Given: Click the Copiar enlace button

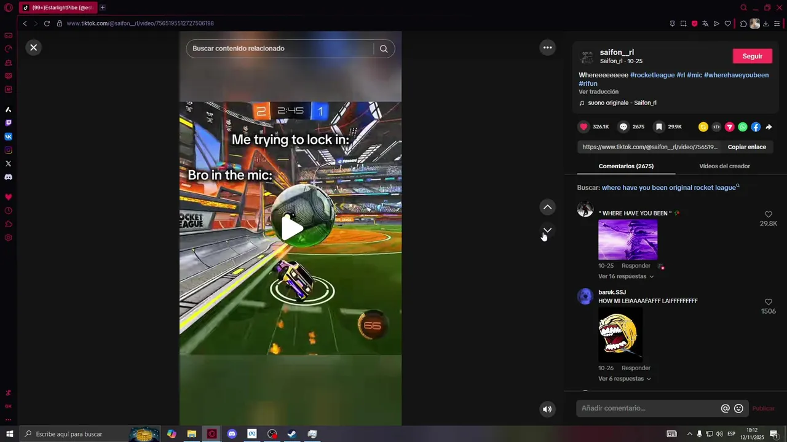Looking at the screenshot, I should [x=747, y=147].
